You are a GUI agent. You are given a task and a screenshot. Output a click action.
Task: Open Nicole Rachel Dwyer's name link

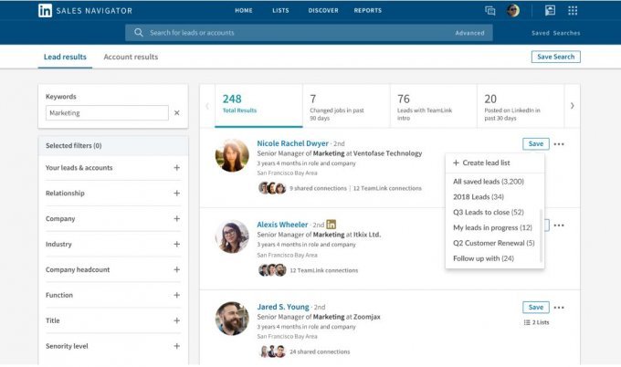[x=292, y=143]
